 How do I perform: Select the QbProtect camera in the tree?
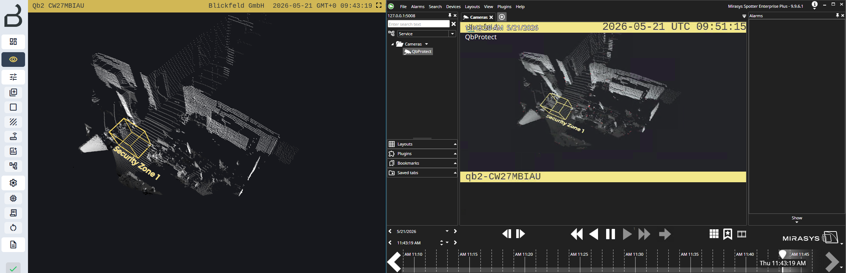click(418, 51)
